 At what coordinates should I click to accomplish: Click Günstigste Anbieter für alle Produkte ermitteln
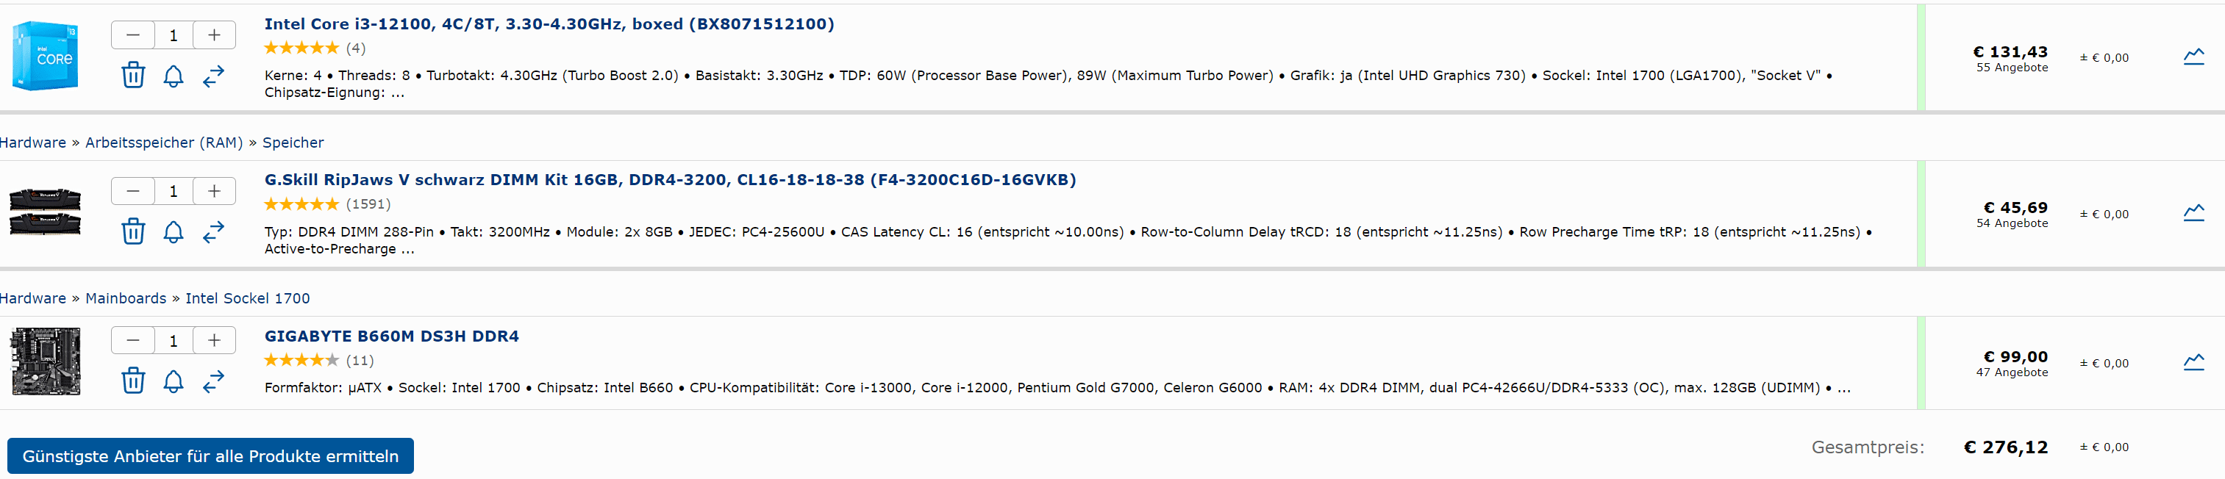coord(211,455)
